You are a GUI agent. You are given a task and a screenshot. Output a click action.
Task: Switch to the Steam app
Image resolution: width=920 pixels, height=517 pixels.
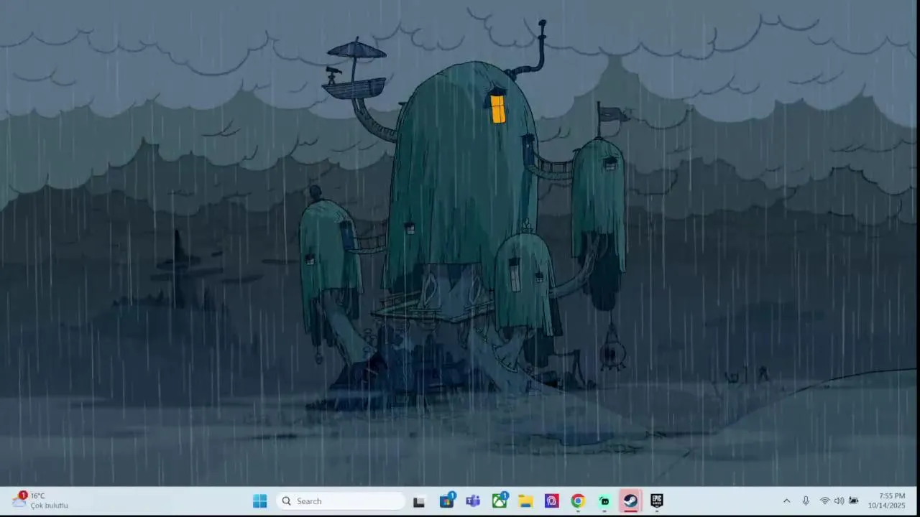pyautogui.click(x=630, y=501)
